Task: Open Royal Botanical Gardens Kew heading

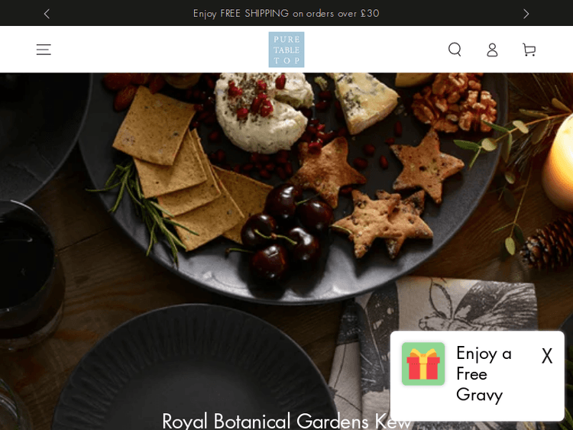Action: (x=286, y=421)
